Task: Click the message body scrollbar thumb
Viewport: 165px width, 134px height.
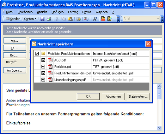Action: pos(159,94)
